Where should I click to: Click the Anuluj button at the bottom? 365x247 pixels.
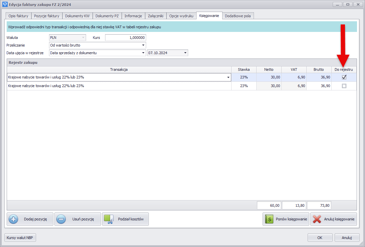(x=347, y=238)
